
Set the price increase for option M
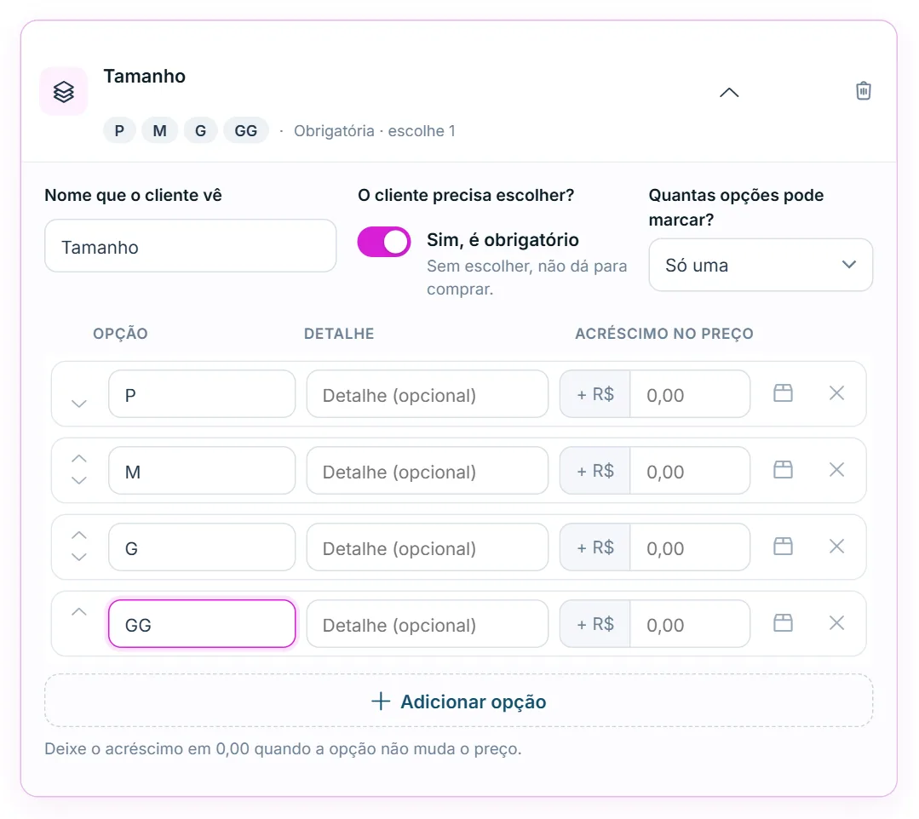point(690,471)
